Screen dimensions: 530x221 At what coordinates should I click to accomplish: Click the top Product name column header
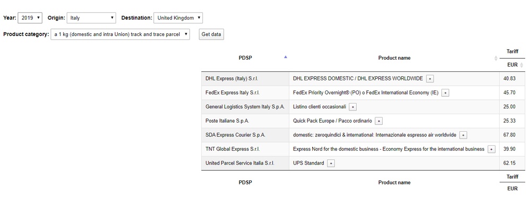click(x=394, y=58)
